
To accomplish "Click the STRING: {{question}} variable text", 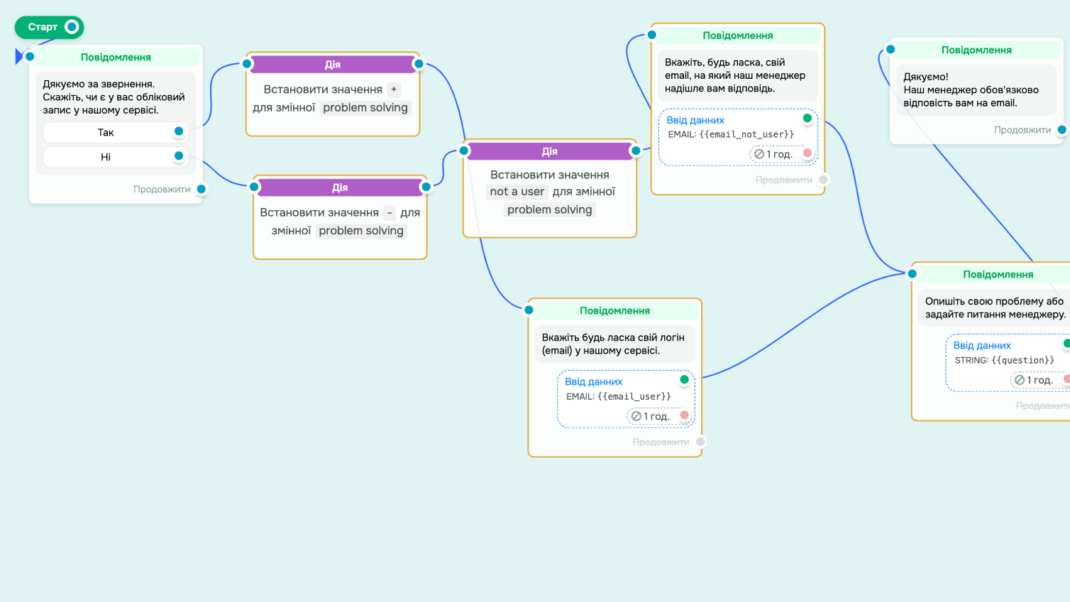I will click(x=1005, y=361).
